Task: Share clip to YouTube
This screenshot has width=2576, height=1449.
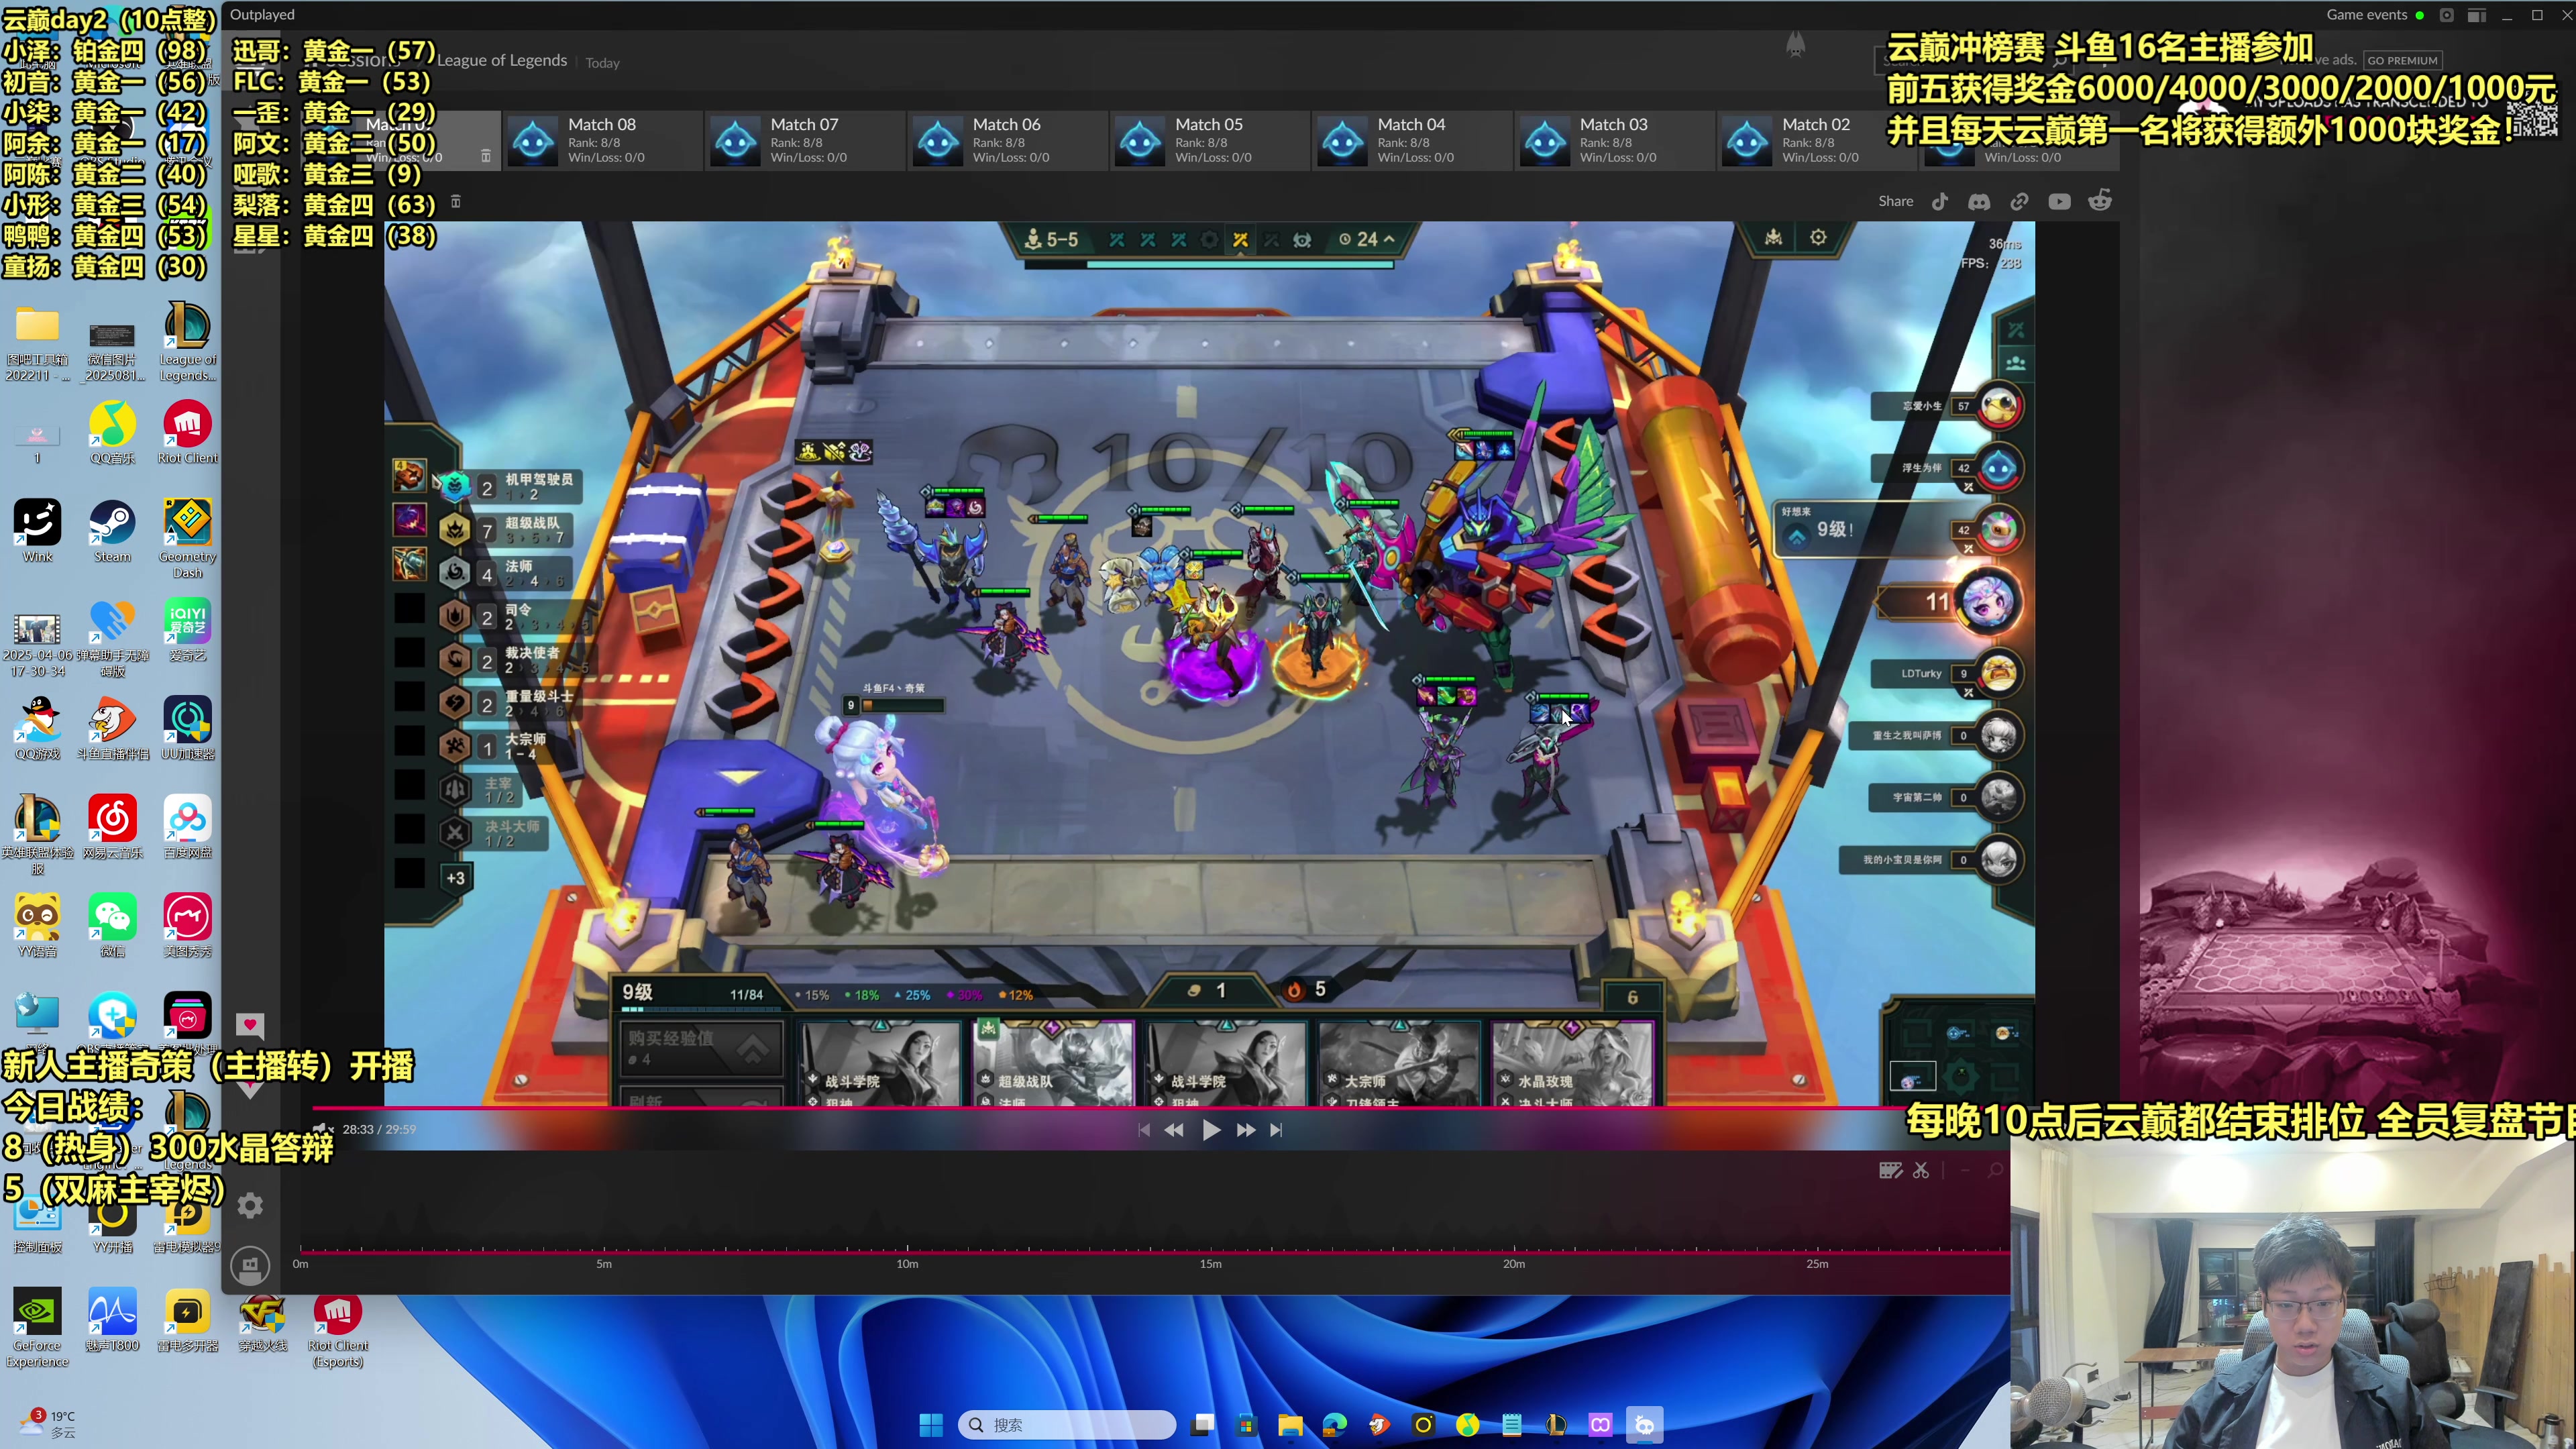Action: 2059,202
